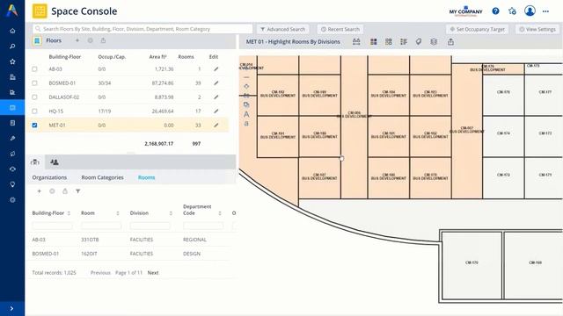The height and width of the screenshot is (316, 563).
Task: Click the text label 'A' tool on floor plan
Action: click(246, 114)
